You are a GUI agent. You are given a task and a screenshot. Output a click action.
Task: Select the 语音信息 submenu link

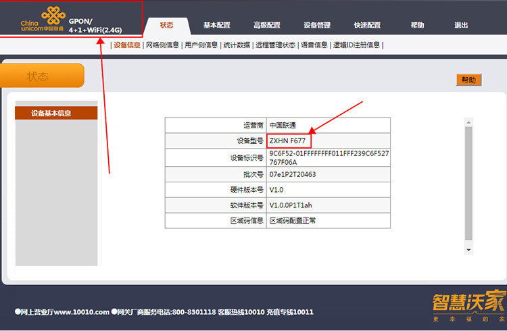(x=314, y=45)
